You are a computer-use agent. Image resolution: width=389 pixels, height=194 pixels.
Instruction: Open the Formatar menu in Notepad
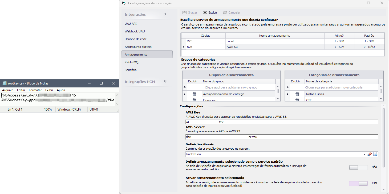pyautogui.click(x=35, y=90)
